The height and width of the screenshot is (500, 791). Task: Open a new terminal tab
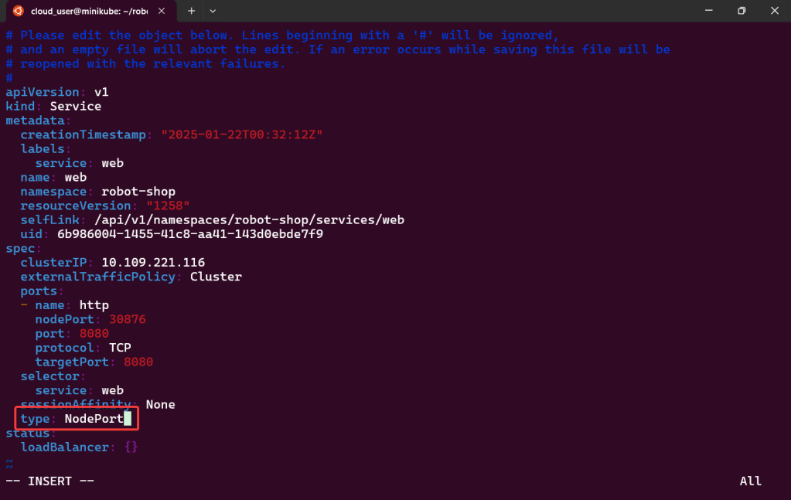191,11
